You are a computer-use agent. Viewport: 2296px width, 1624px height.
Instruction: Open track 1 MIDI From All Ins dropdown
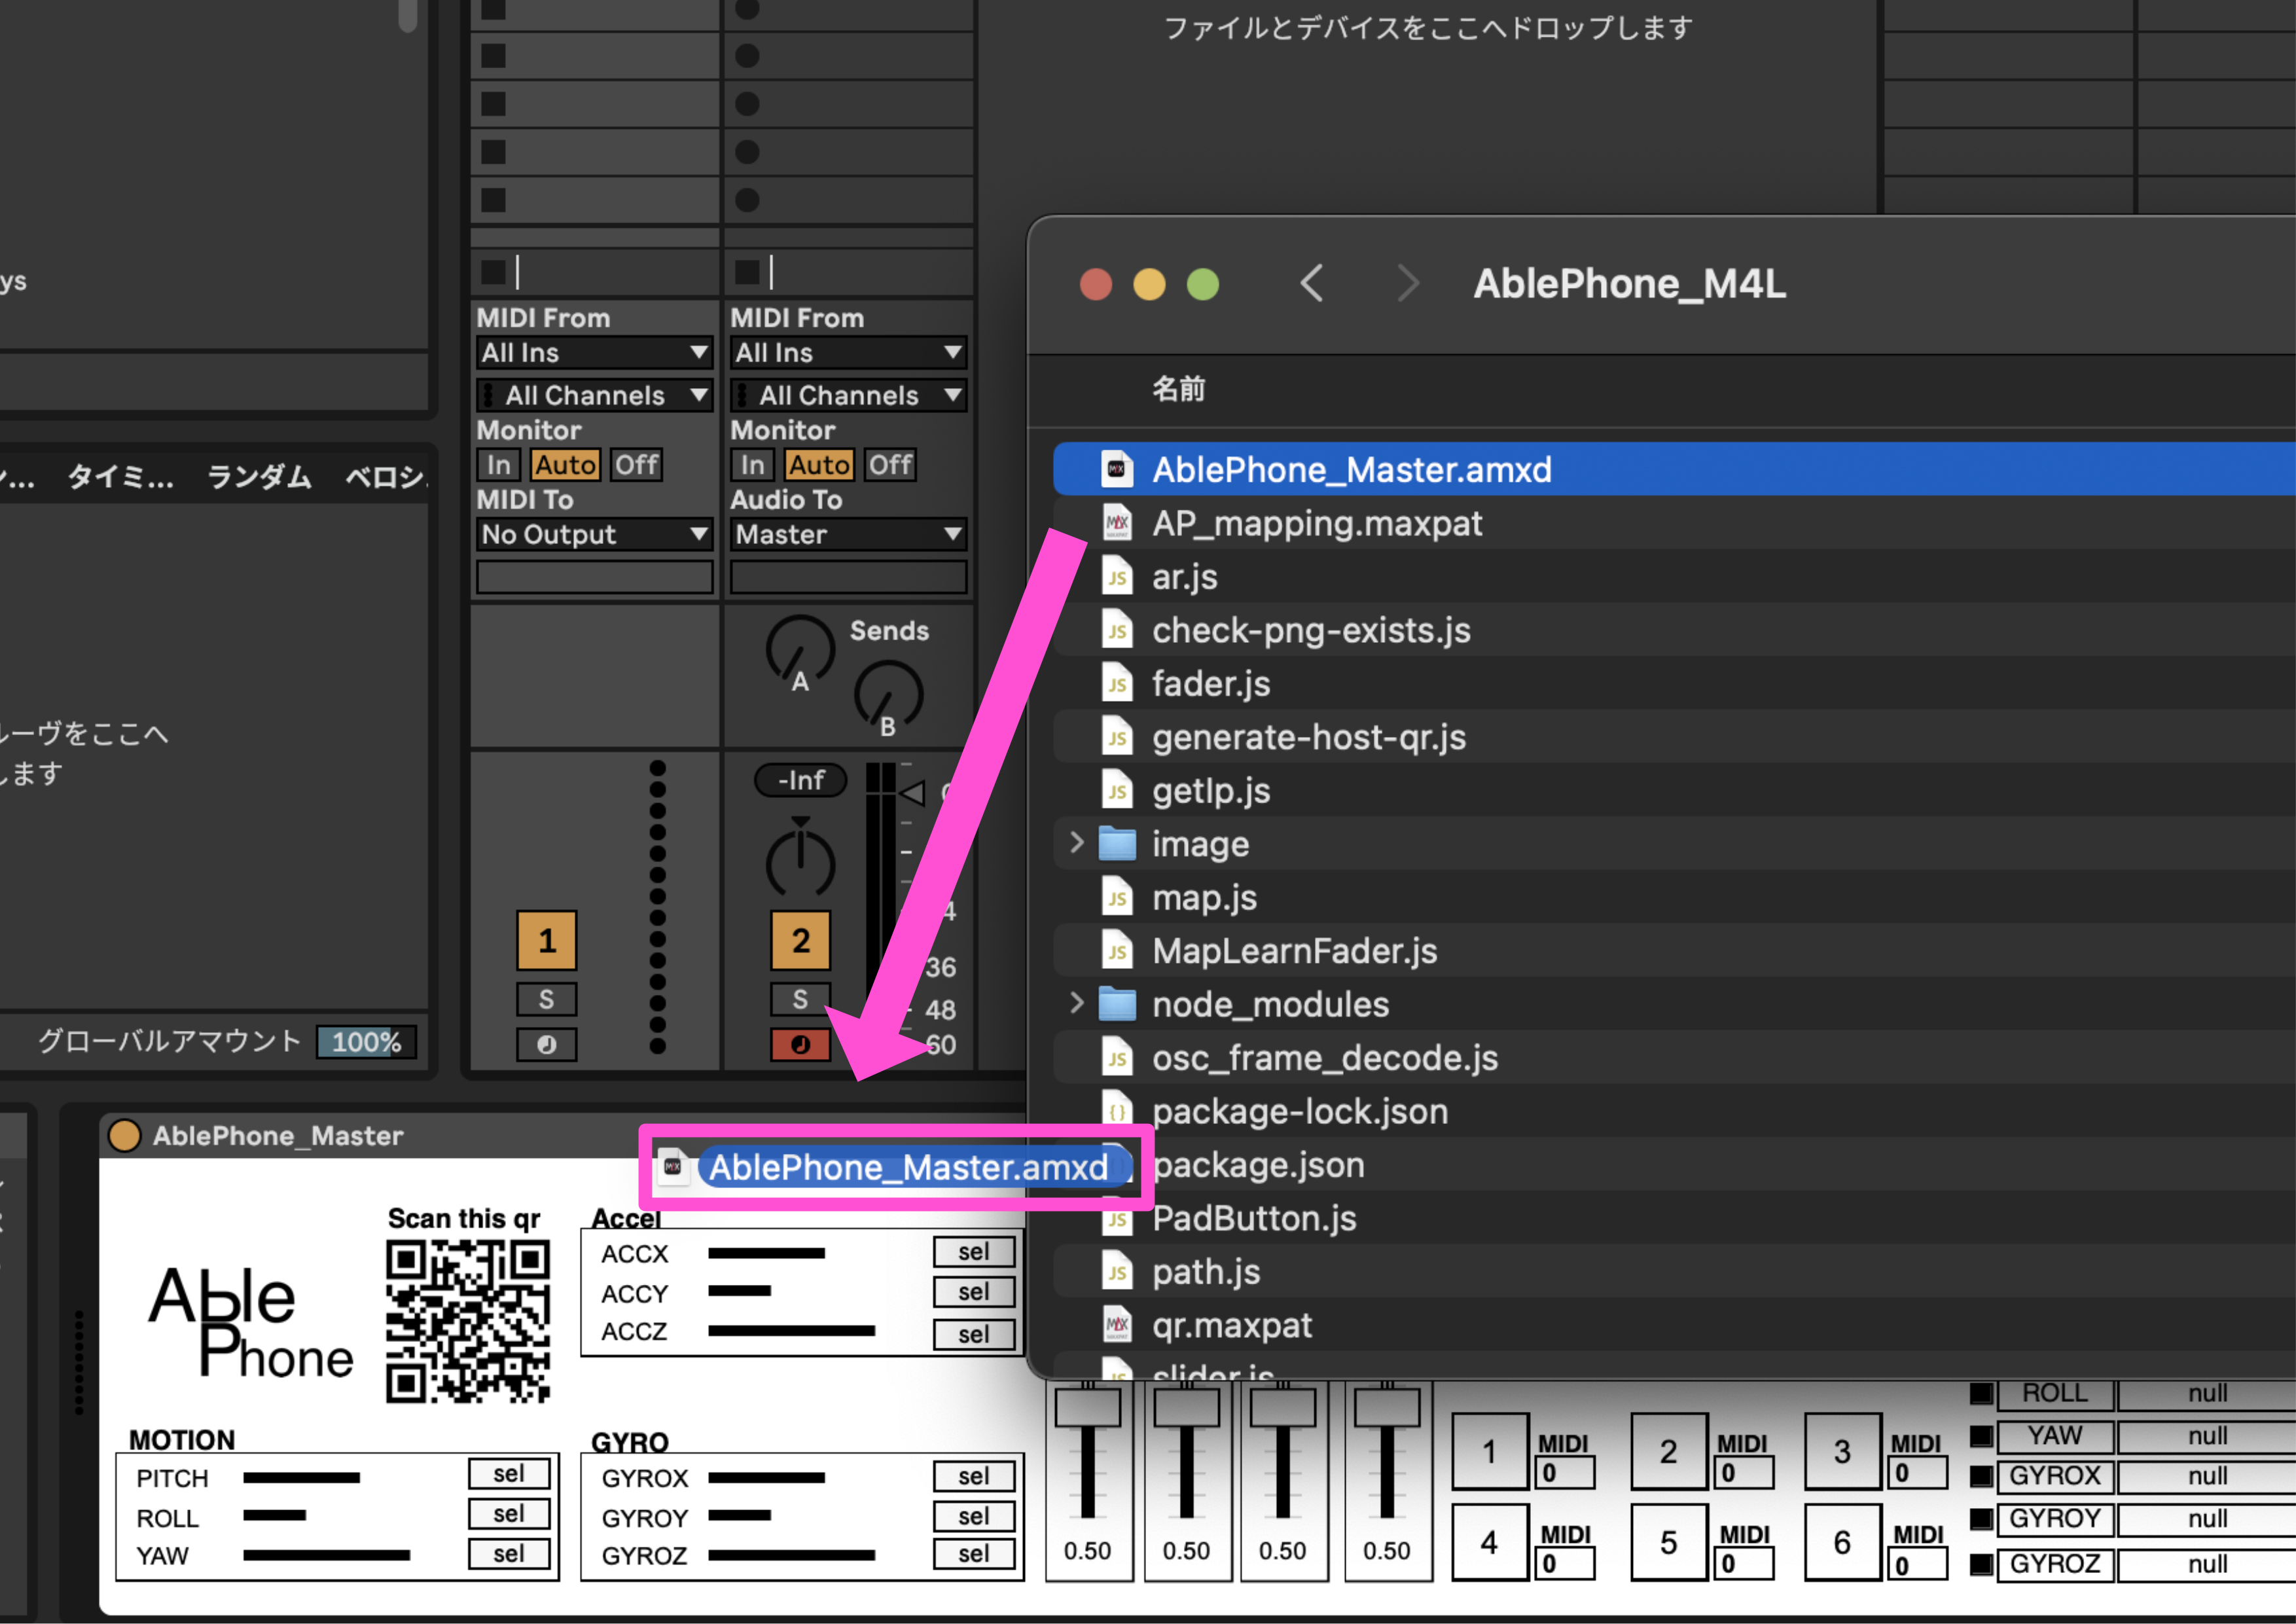pos(595,352)
